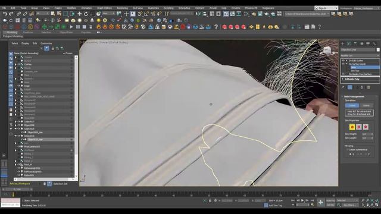Click the Create sink operation button
381x214 pixels.
pyautogui.click(x=352, y=106)
